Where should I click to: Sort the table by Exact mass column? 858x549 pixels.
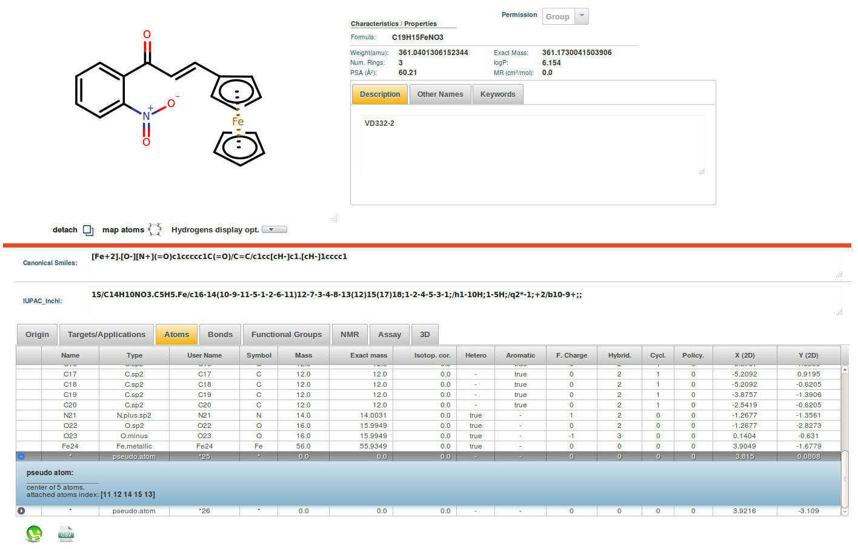[368, 355]
